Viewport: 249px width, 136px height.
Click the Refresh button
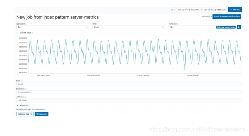click(235, 10)
